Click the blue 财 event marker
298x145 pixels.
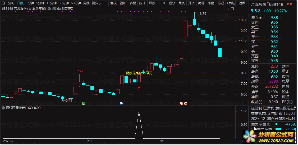pos(122,104)
